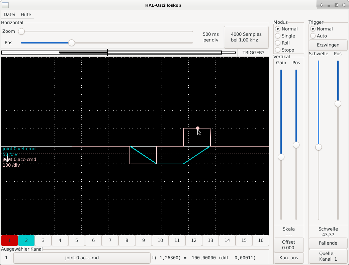Select Stopp mode radio button

click(x=278, y=50)
